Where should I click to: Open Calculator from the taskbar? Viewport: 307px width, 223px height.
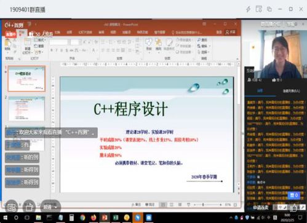pyautogui.click(x=71, y=217)
